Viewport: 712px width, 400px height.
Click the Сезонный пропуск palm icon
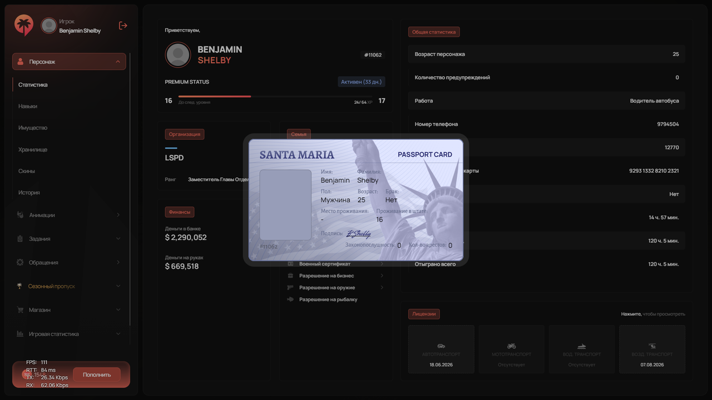[20, 286]
